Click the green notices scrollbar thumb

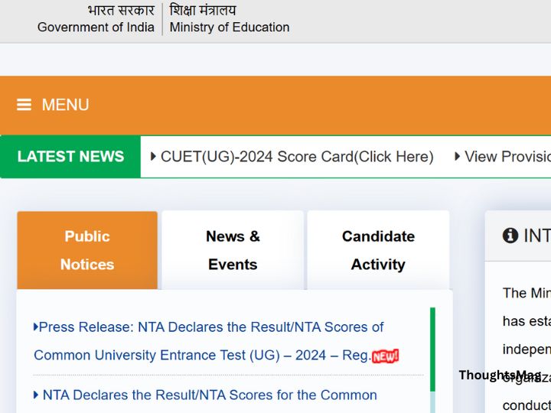pos(432,350)
